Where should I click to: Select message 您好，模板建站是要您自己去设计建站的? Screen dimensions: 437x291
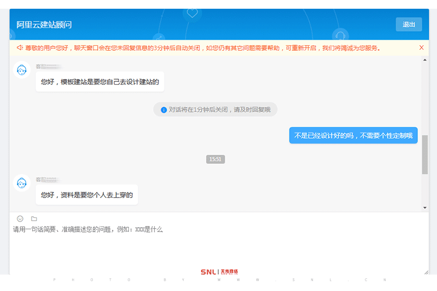coord(100,81)
